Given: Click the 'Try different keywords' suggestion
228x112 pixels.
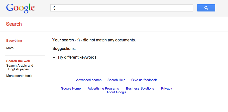Looking at the screenshot, I should coord(77,57).
